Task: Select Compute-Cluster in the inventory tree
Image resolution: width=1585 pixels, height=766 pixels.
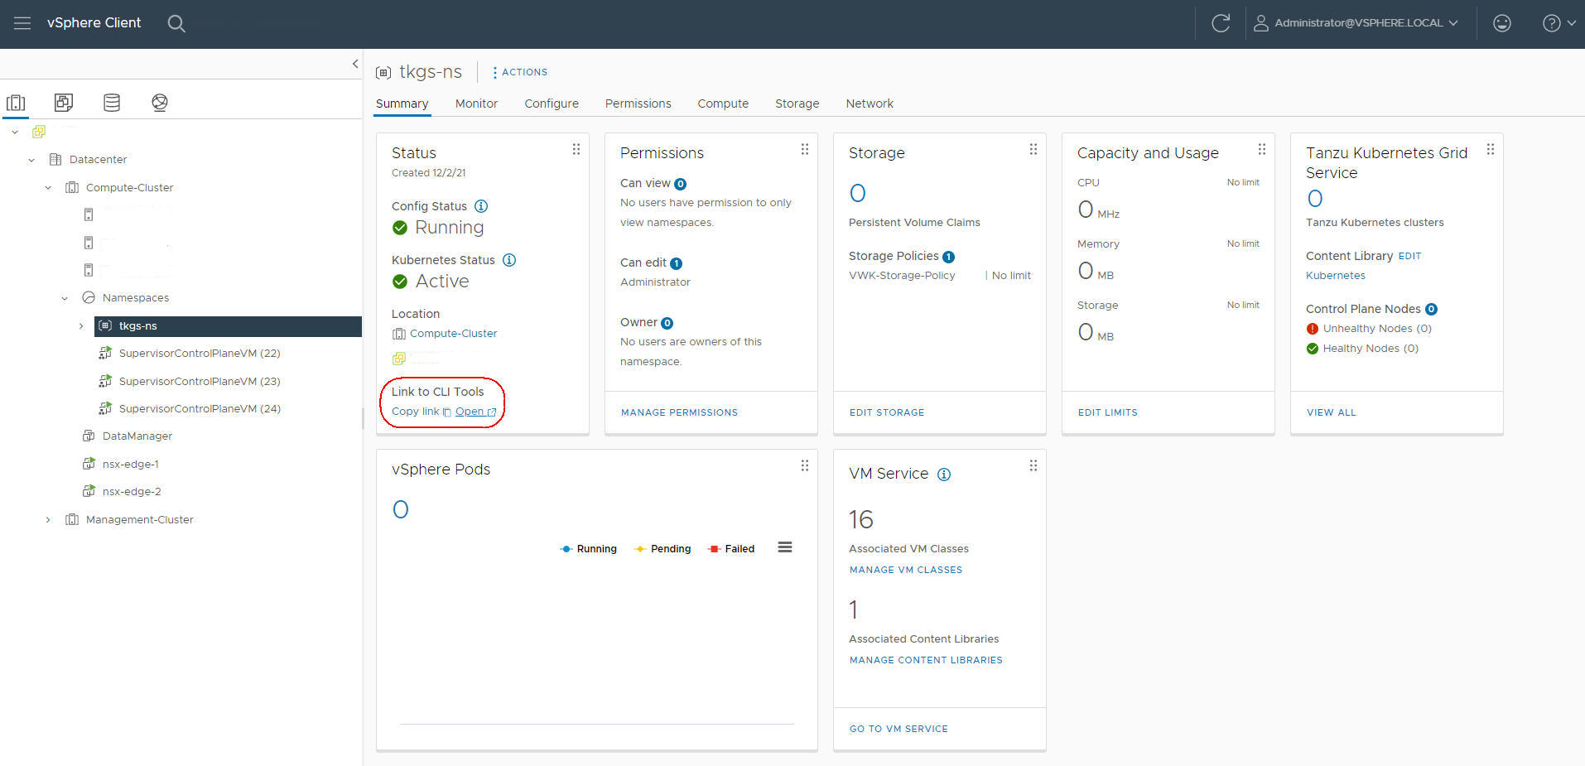Action: [129, 187]
